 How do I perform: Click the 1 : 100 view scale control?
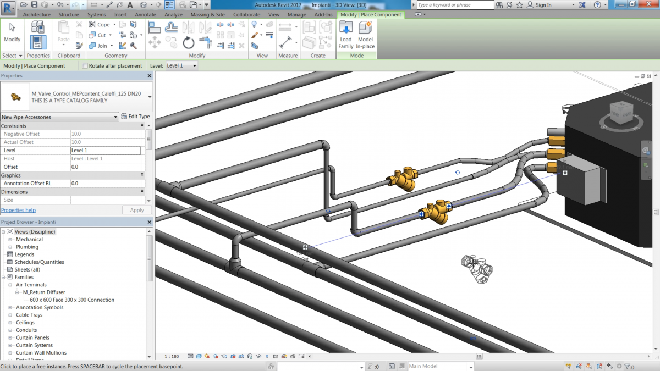coord(172,357)
